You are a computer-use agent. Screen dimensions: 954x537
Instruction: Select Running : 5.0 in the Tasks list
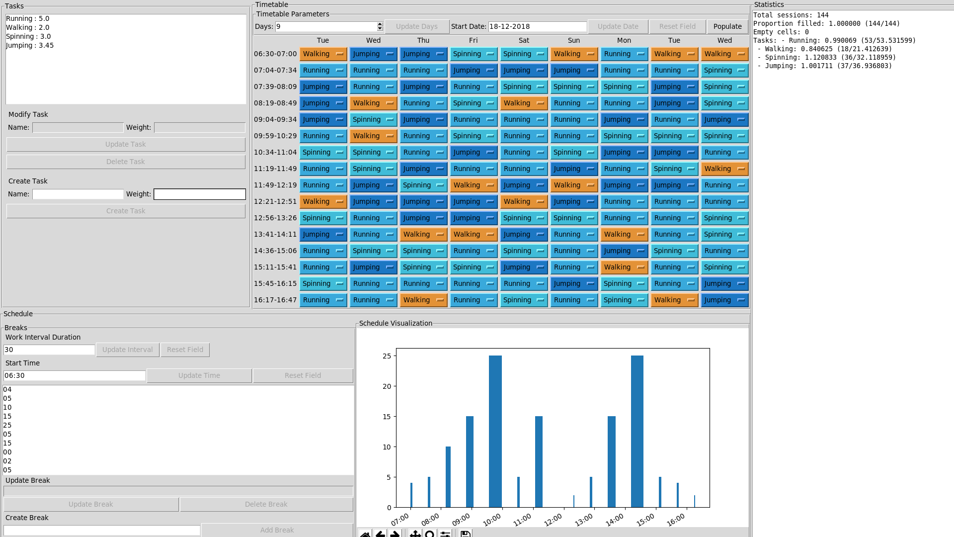coord(28,18)
